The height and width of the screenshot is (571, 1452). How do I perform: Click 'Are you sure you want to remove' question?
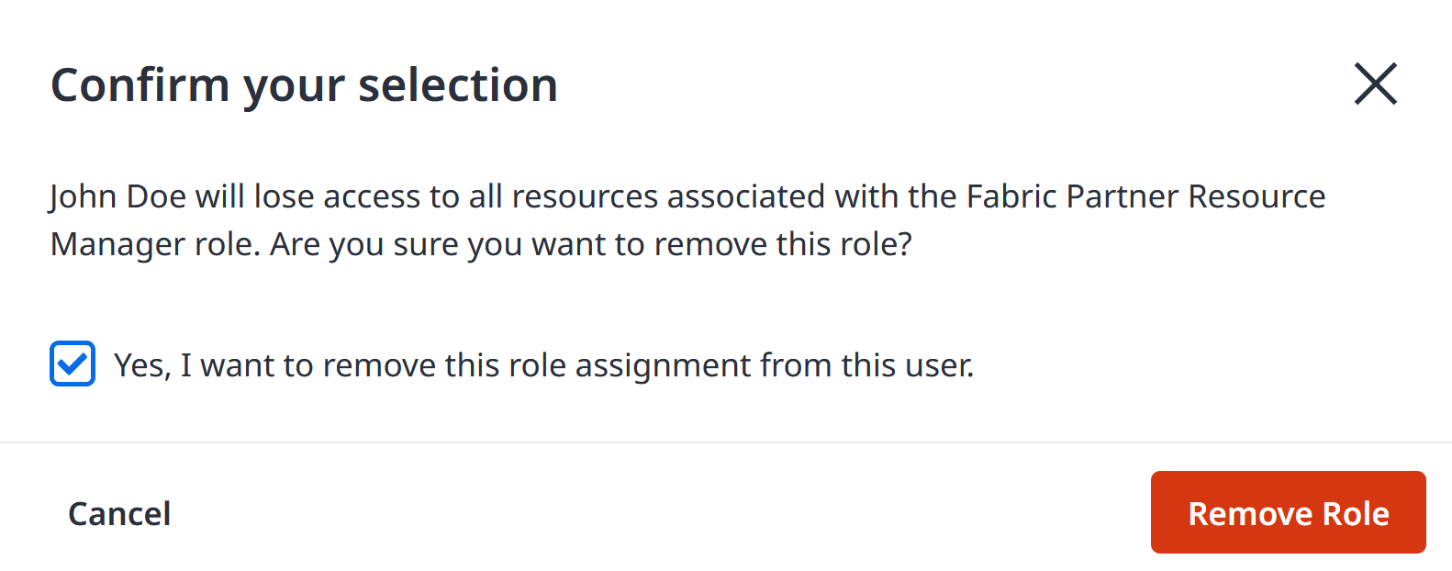coord(518,245)
